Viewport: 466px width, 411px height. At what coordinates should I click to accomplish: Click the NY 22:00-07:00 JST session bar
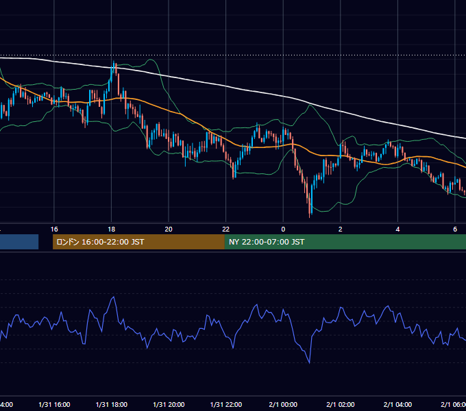[345, 242]
